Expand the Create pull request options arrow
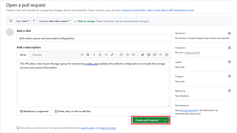237x133 pixels. (x=165, y=120)
